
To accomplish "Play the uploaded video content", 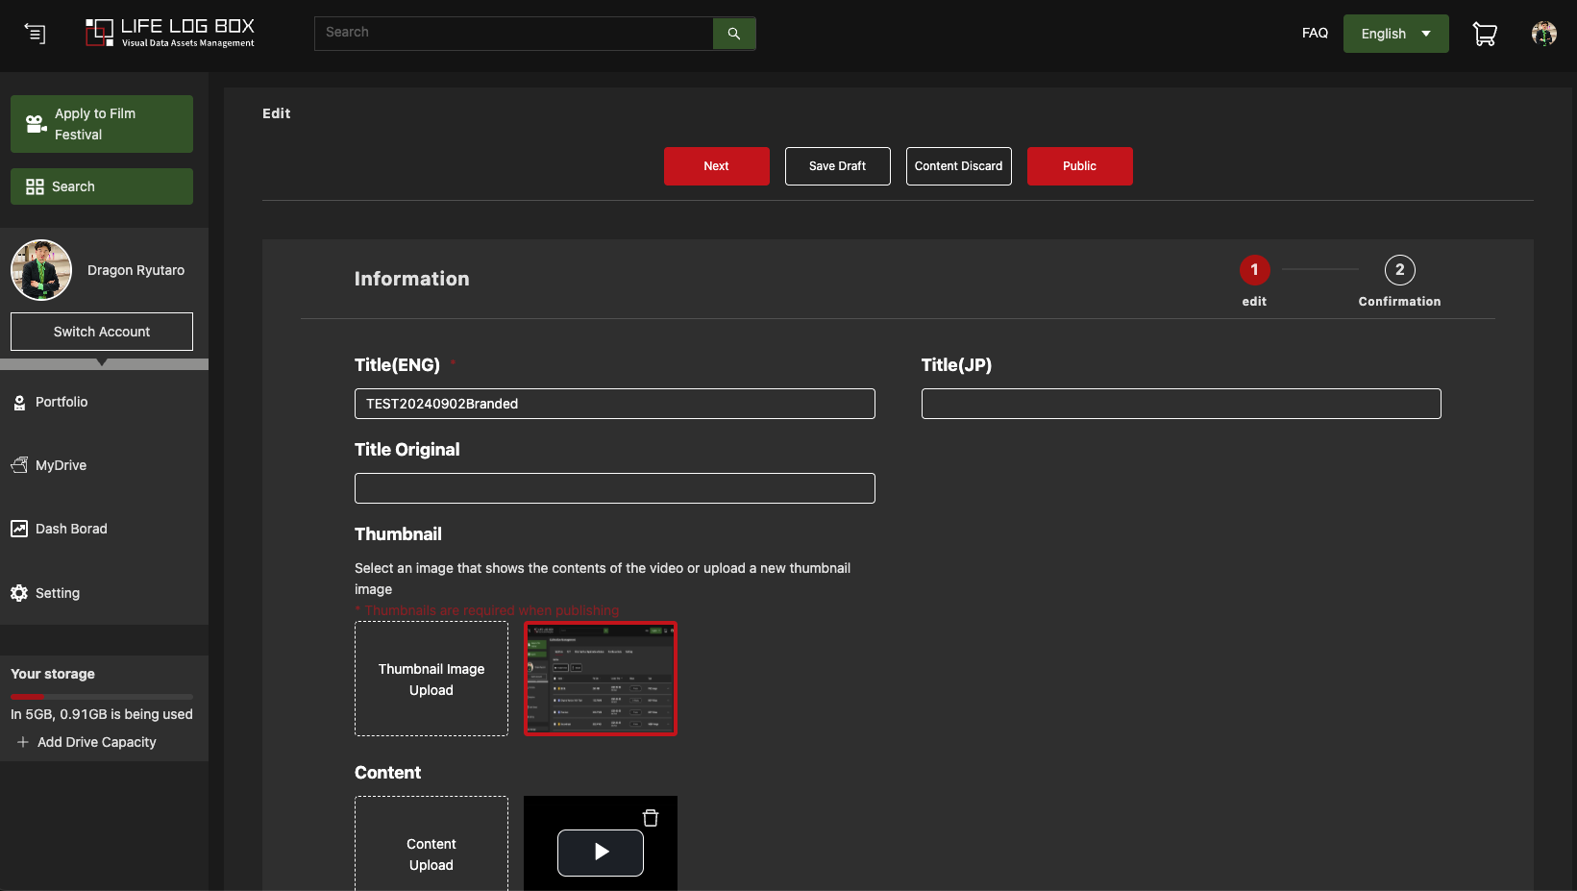I will click(601, 852).
